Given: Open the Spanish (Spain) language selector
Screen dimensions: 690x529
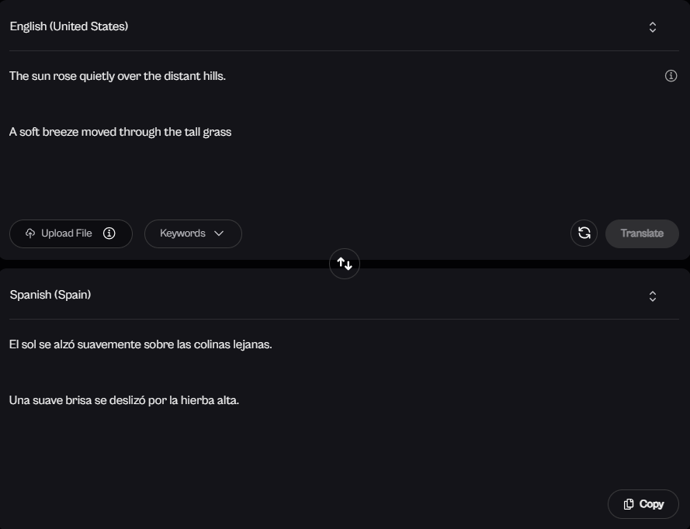Looking at the screenshot, I should (x=50, y=295).
